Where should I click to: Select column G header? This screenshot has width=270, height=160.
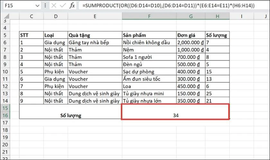pyautogui.click(x=191, y=16)
